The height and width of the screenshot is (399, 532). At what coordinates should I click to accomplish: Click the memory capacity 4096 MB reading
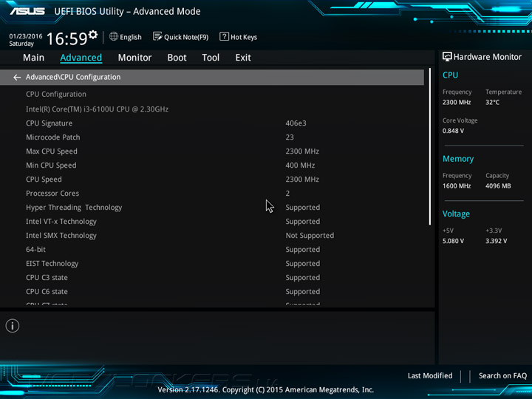point(498,186)
